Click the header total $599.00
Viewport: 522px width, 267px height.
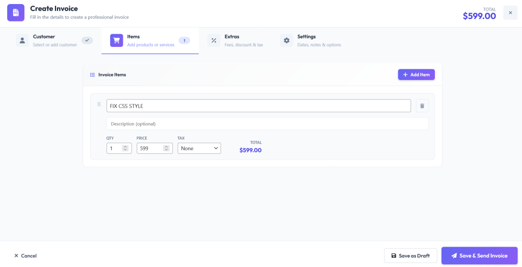point(479,16)
